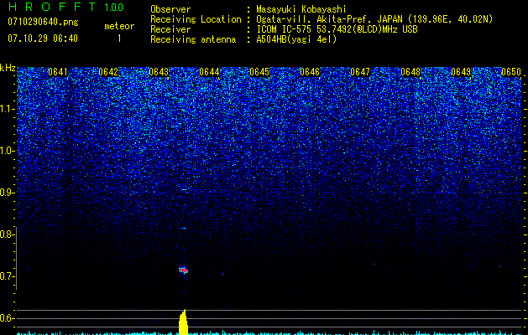Click the meteor count label
528x335 pixels.
(x=119, y=26)
